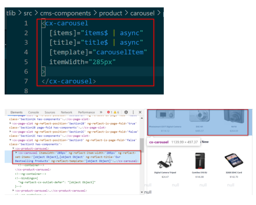Image resolution: width=256 pixels, height=205 pixels.
Task: Switch to the Sources tab
Action: pyautogui.click(x=50, y=112)
